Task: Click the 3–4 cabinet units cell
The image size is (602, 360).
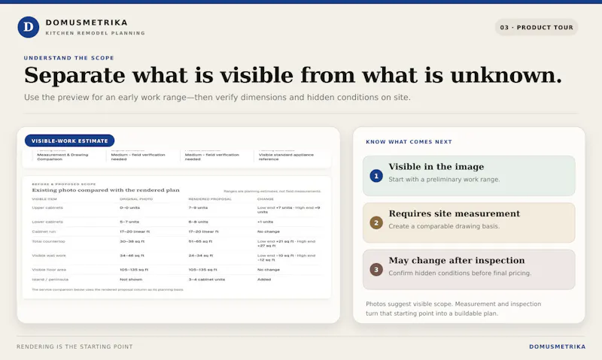Action: [x=208, y=280]
